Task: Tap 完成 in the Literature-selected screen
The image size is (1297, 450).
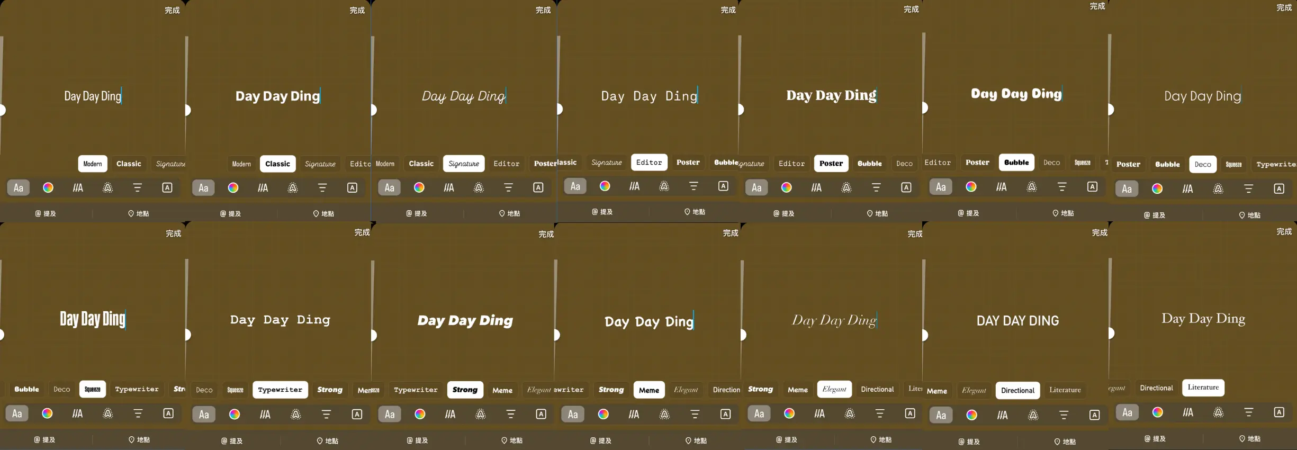Action: pos(1284,231)
